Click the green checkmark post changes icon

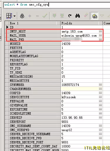click(x=45, y=16)
